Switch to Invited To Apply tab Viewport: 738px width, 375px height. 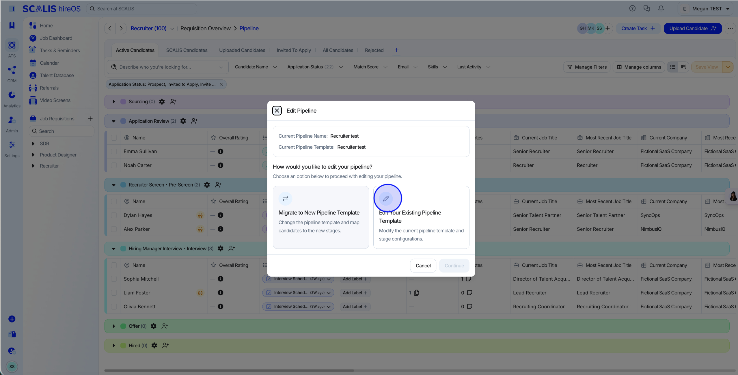point(294,50)
